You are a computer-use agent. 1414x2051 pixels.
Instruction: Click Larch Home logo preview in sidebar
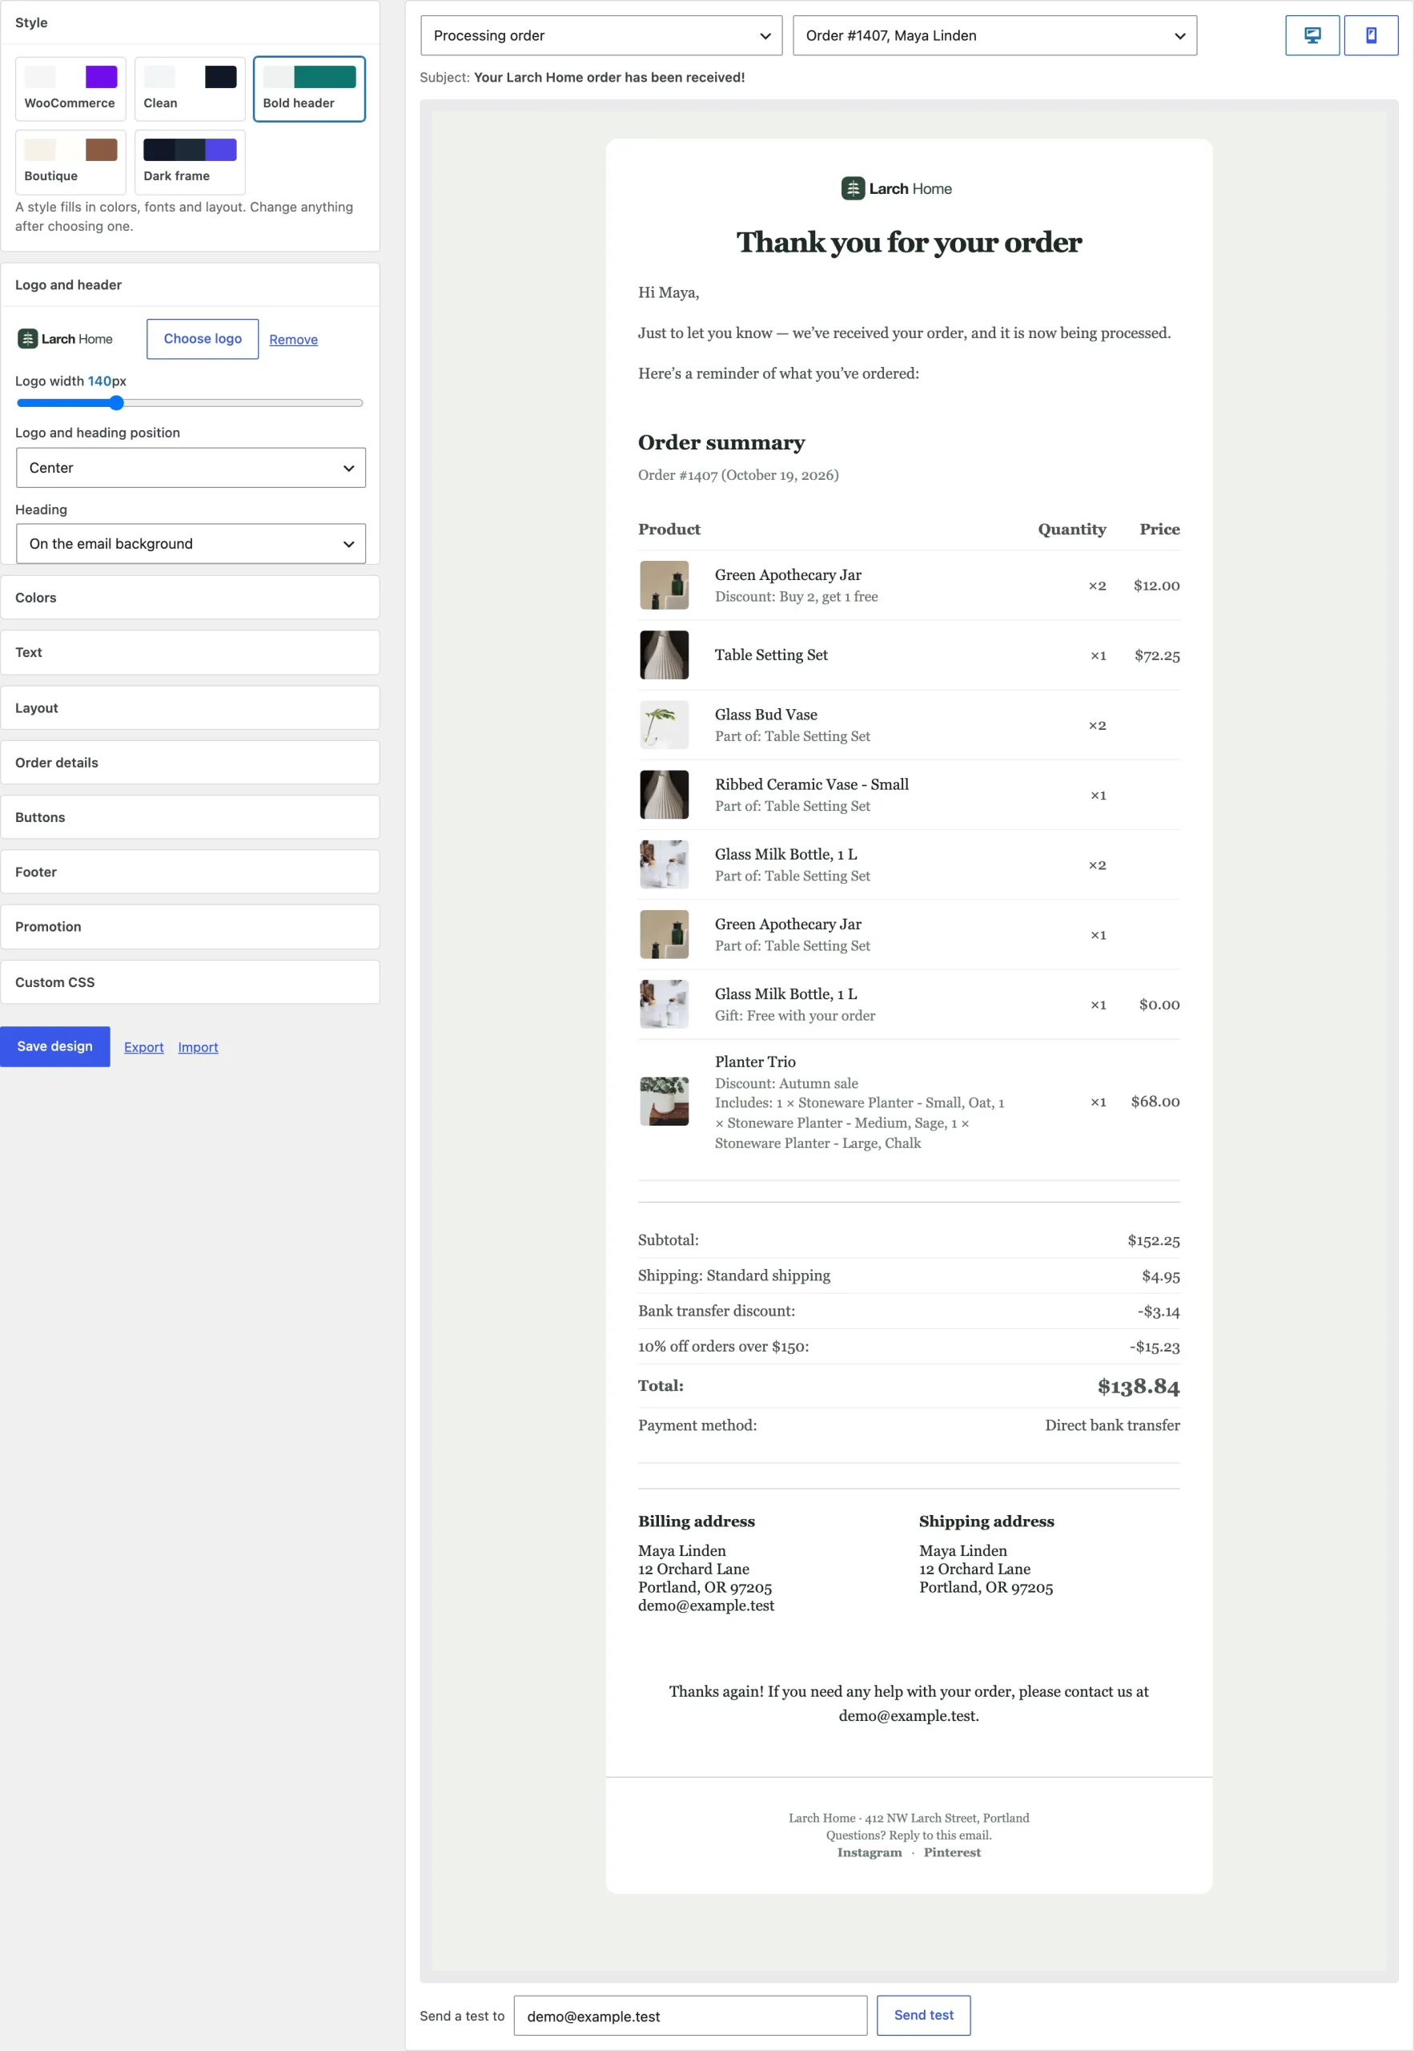click(x=66, y=339)
